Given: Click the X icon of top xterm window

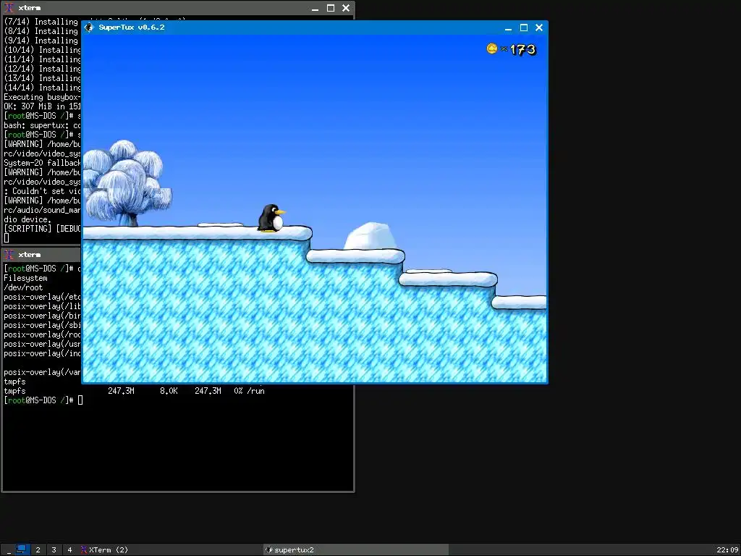Looking at the screenshot, I should coord(9,8).
